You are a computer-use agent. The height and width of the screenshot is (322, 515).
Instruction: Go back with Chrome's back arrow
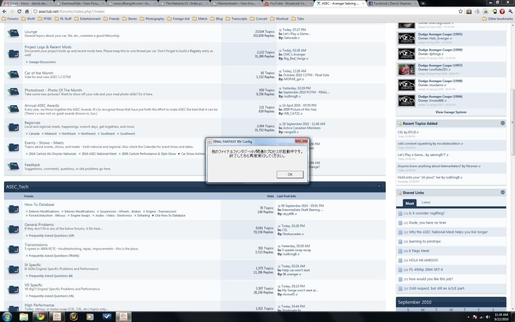coord(4,11)
